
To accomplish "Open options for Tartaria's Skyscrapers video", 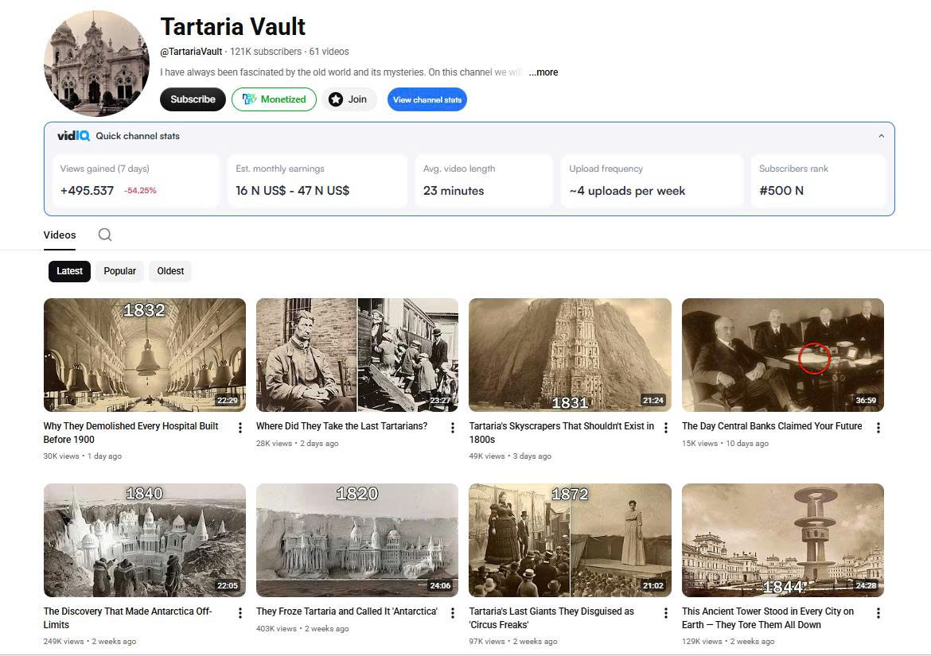I will 666,428.
